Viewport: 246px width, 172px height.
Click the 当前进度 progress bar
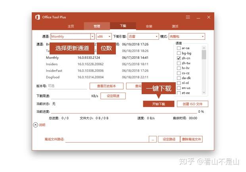(x=124, y=112)
